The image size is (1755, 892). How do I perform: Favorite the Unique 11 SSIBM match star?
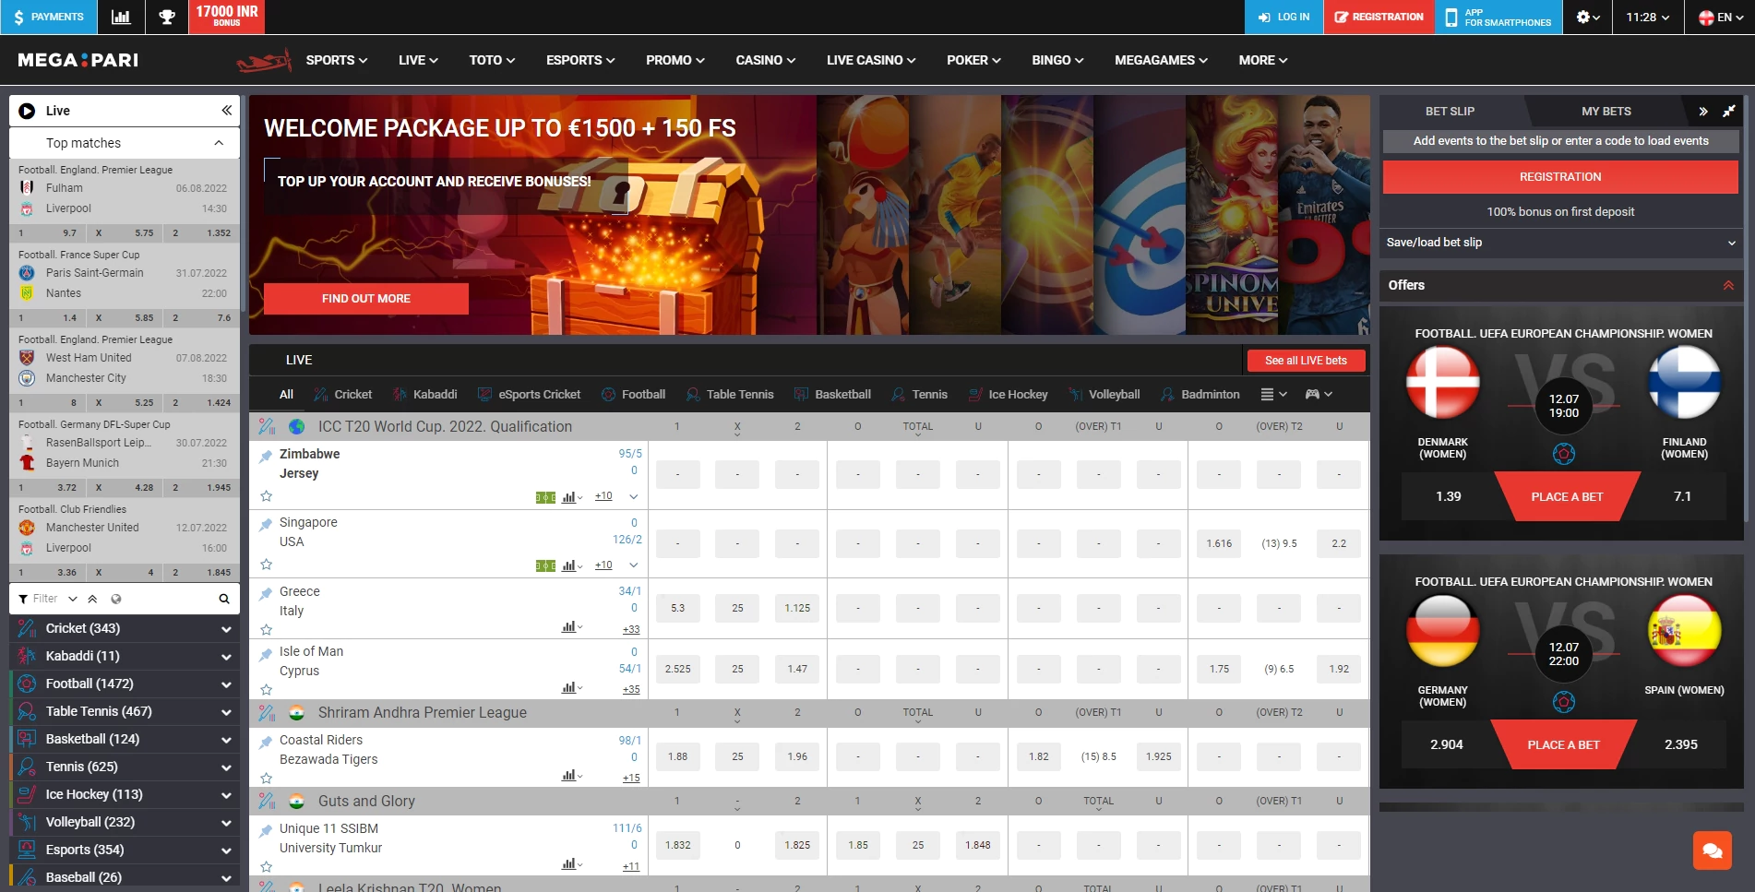click(267, 866)
